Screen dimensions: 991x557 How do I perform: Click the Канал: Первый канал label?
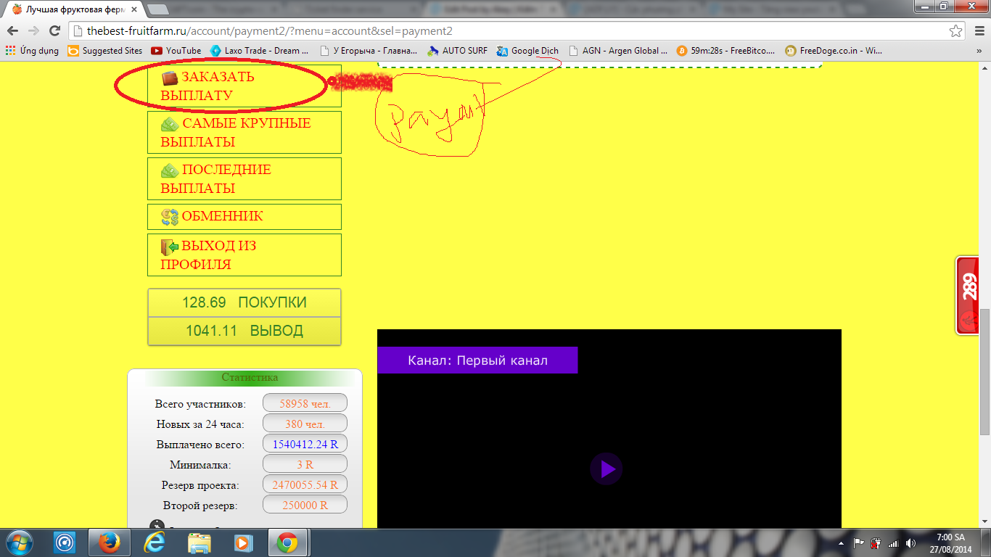pyautogui.click(x=477, y=360)
